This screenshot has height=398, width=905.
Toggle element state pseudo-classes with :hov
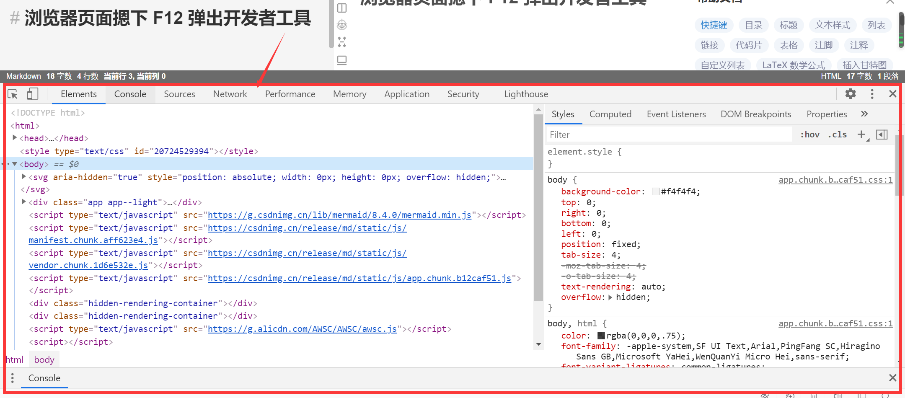coord(809,134)
